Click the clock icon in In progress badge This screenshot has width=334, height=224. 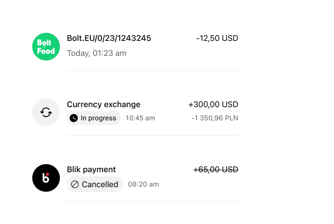click(74, 118)
